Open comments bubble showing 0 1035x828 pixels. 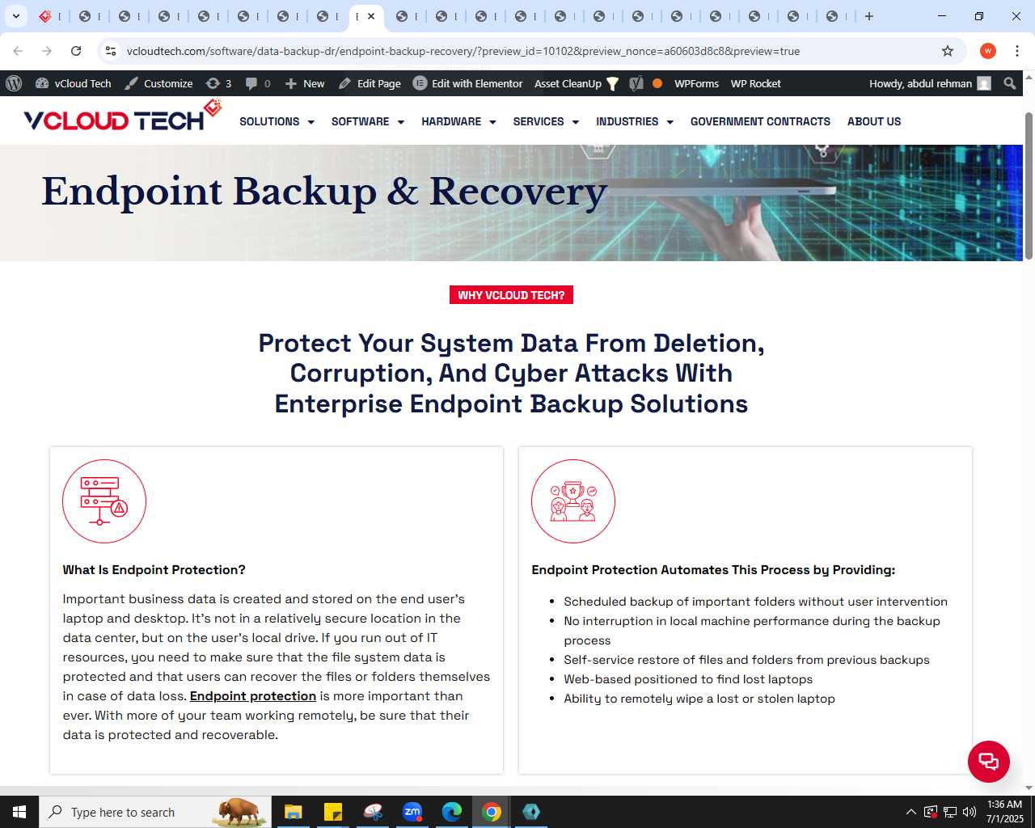(258, 83)
